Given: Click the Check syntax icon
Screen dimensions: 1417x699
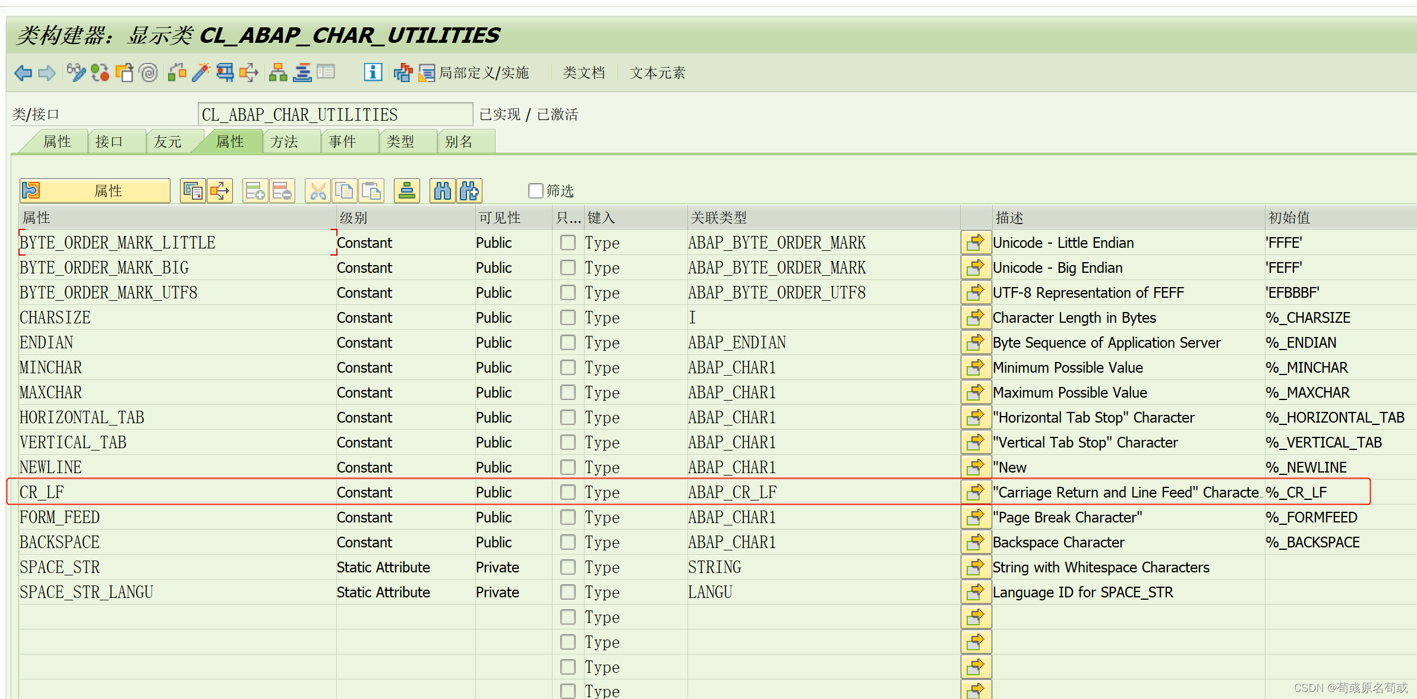Looking at the screenshot, I should coord(177,73).
